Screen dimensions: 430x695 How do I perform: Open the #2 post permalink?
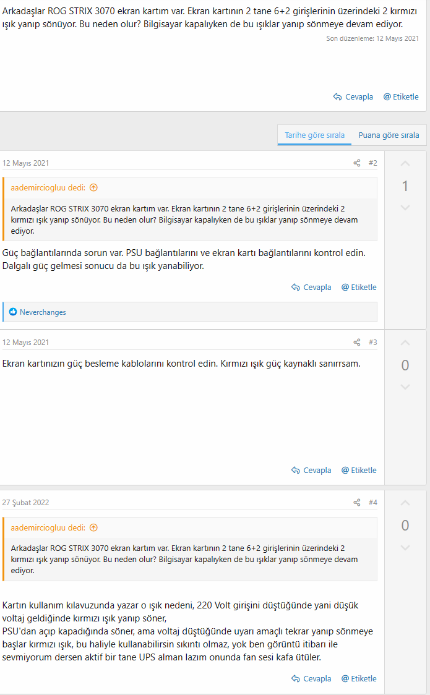(373, 163)
